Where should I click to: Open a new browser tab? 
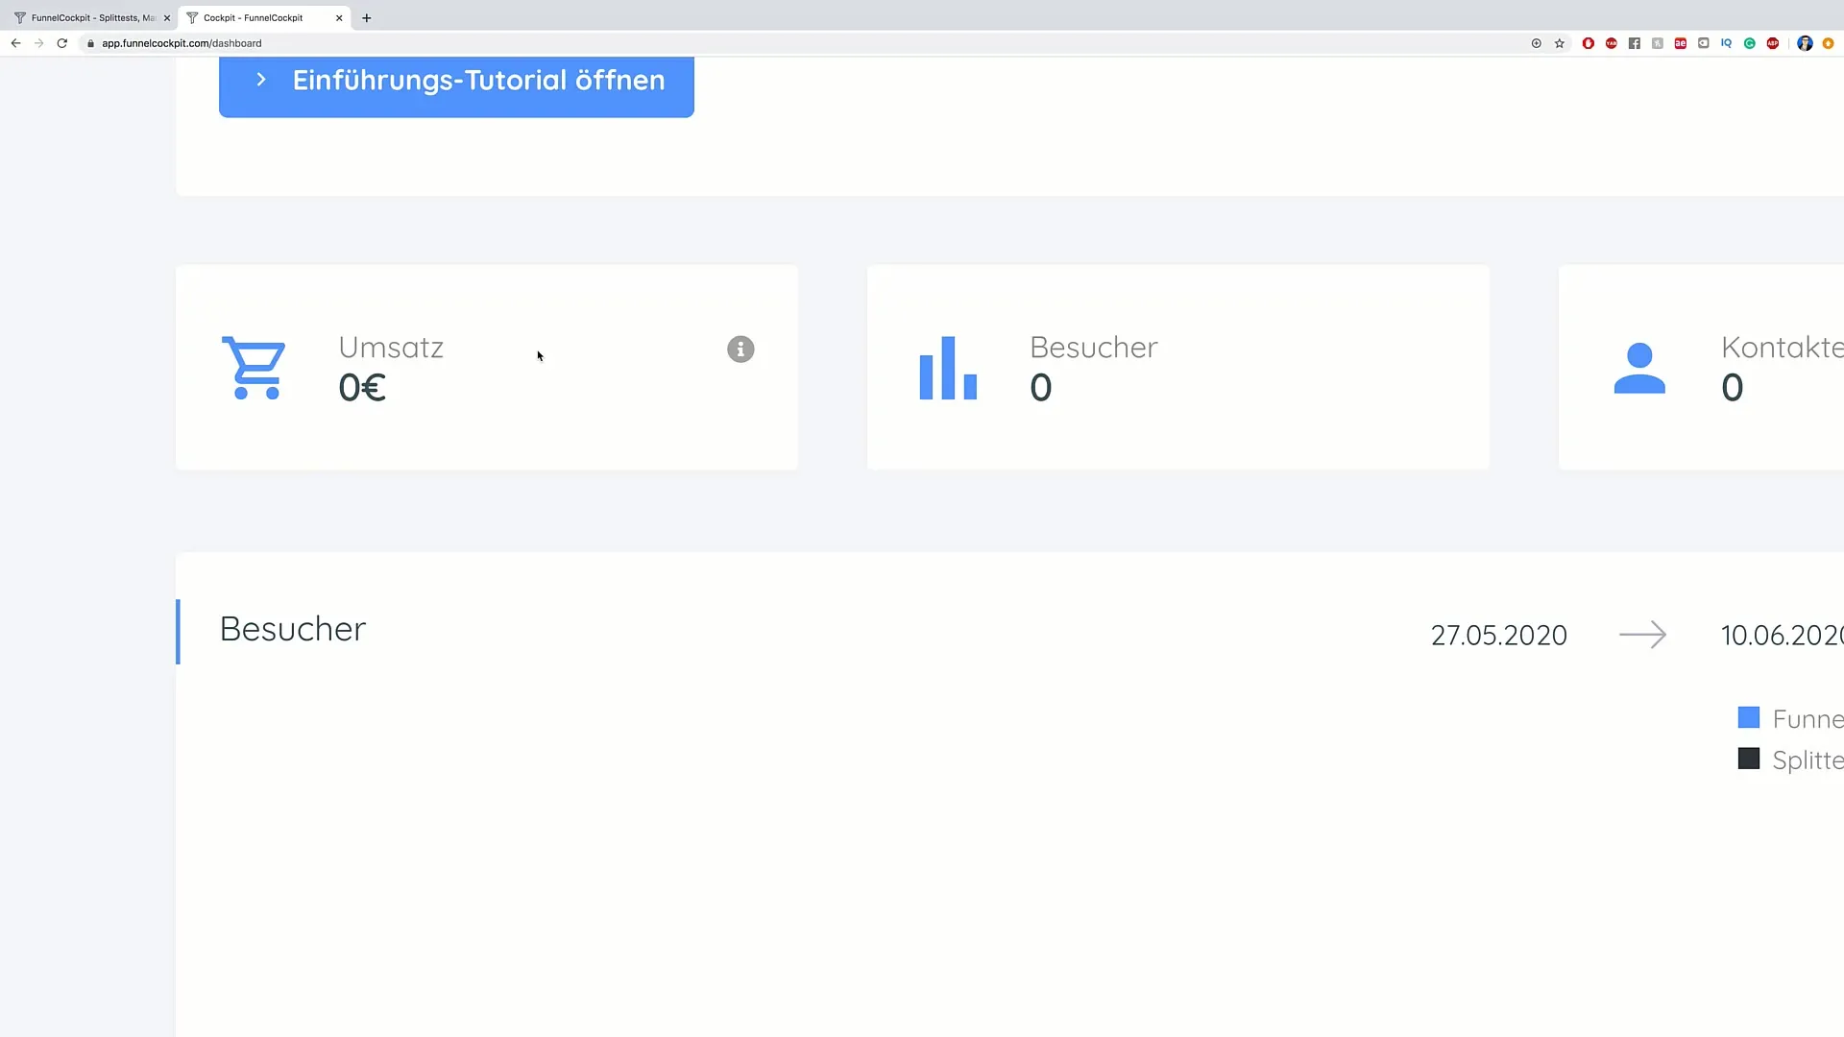click(367, 18)
